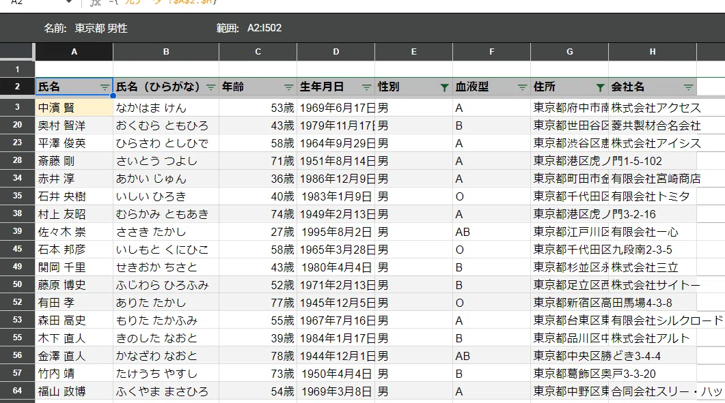725x403 pixels.
Task: Select company cell 株式会社三立
Action: 653,267
